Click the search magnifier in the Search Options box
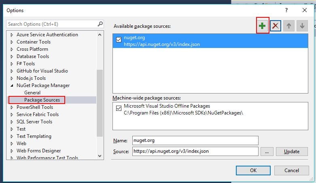316x183 pixels. click(x=100, y=24)
